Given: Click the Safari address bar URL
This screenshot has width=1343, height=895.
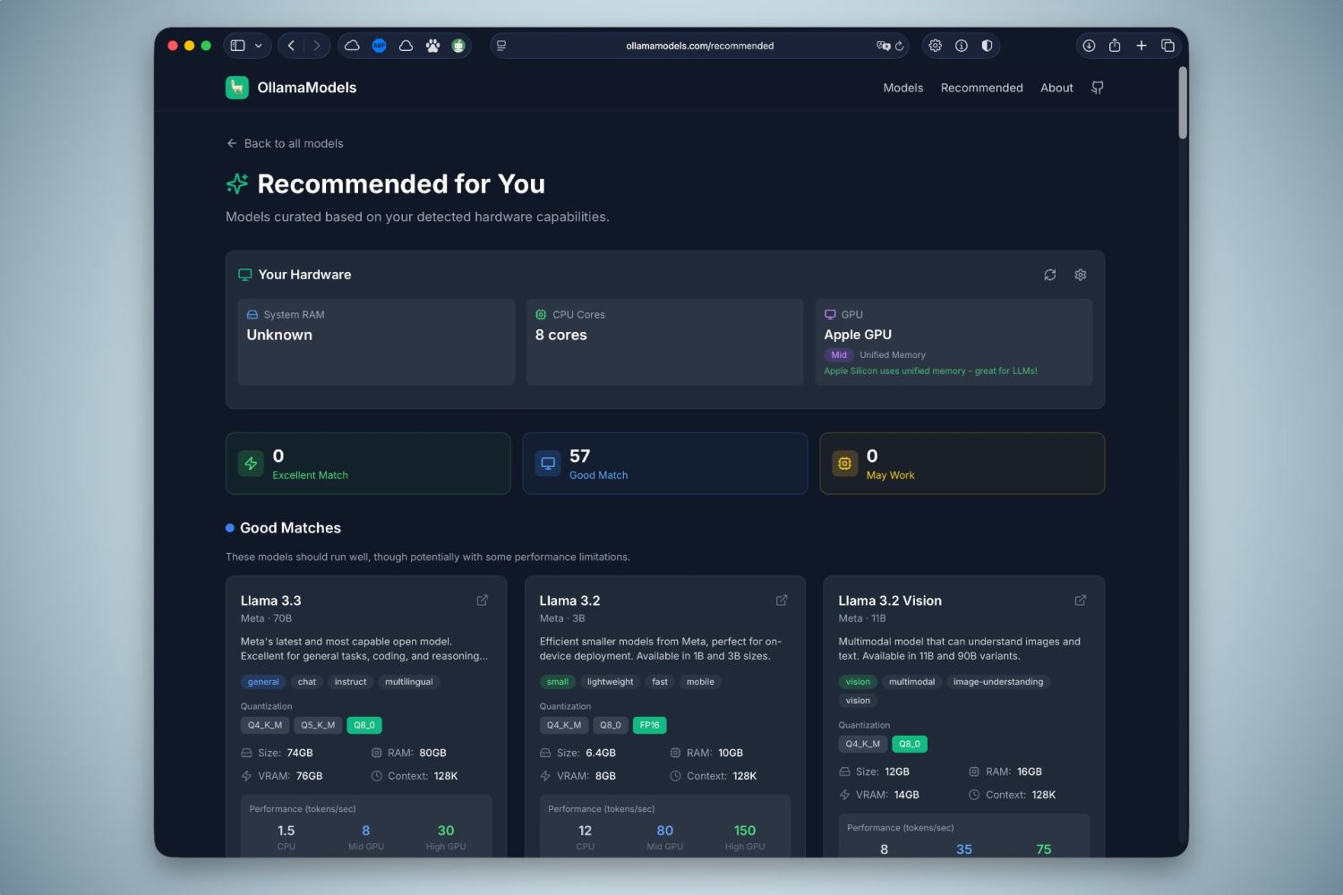Looking at the screenshot, I should 700,46.
